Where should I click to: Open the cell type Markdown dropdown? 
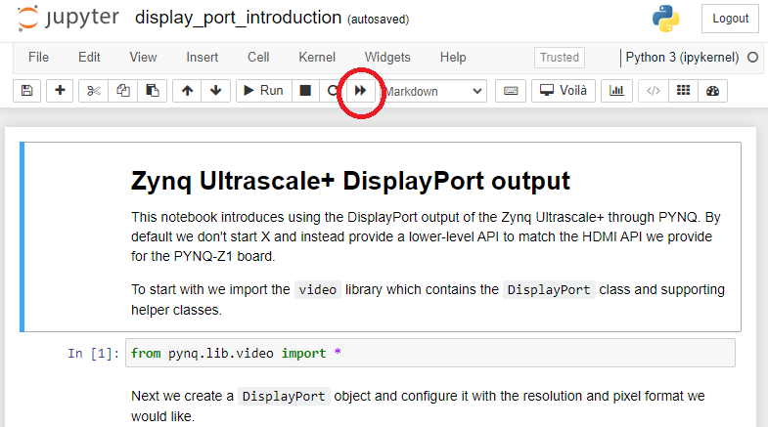433,91
